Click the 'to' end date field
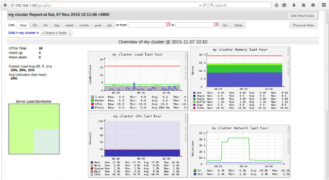The height and width of the screenshot is (180, 329). click(x=195, y=25)
